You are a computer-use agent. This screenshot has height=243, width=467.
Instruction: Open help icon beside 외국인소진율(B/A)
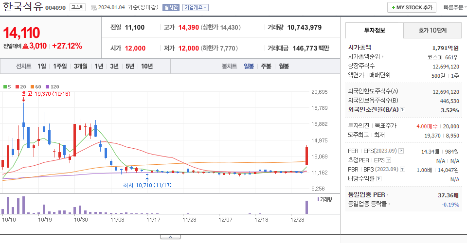pyautogui.click(x=402, y=110)
